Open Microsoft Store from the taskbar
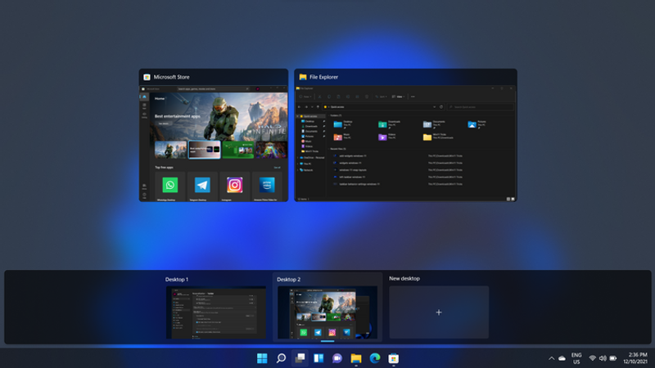655x368 pixels. (x=394, y=358)
